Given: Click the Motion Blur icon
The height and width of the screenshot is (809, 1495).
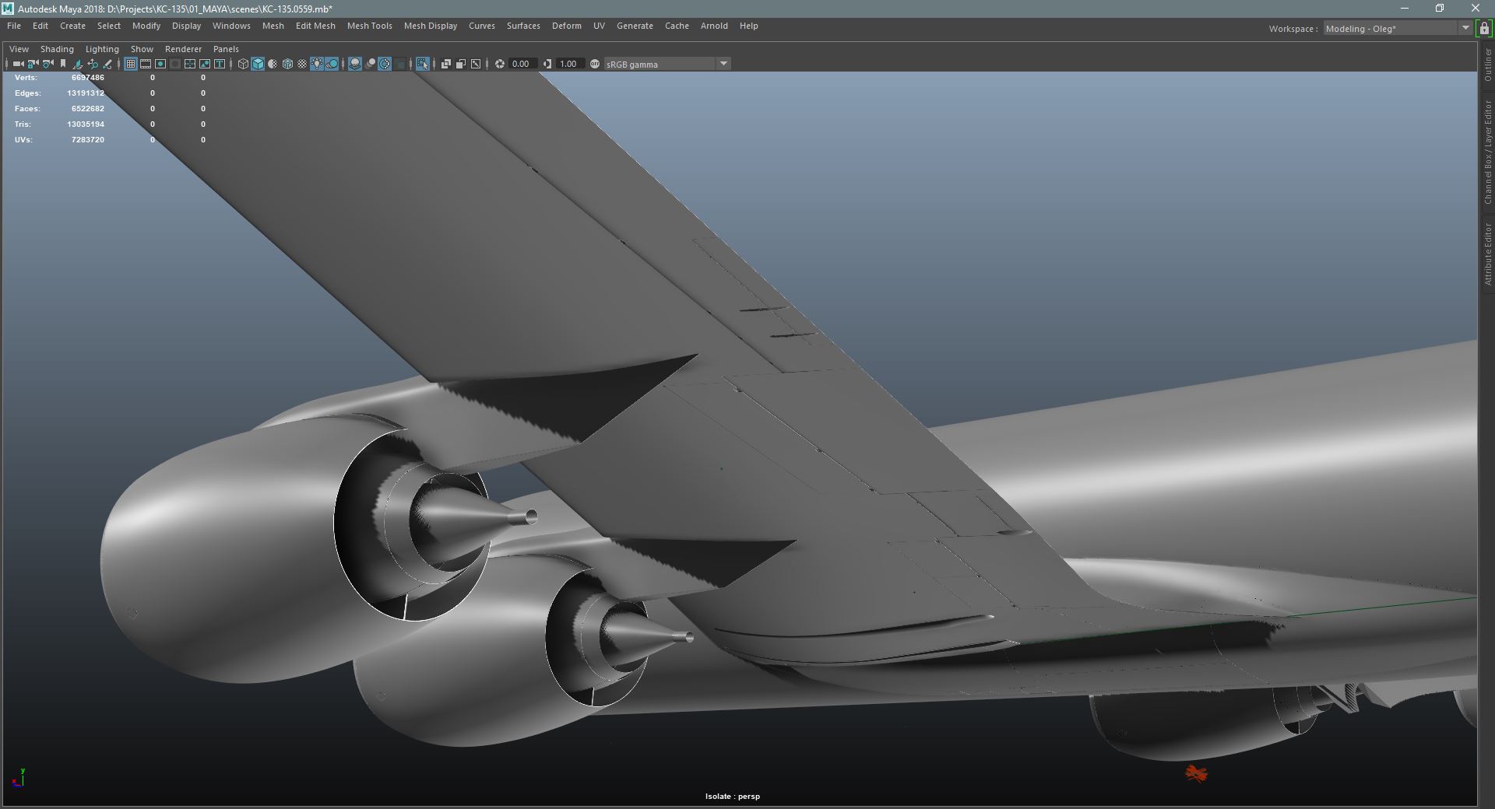Looking at the screenshot, I should click(371, 64).
